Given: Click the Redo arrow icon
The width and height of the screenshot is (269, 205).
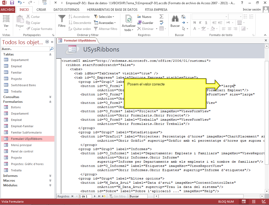Looking at the screenshot, I should 30,3.
